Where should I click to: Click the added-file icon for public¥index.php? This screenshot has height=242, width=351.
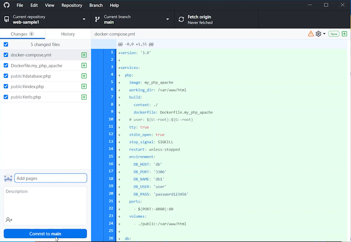point(84,86)
